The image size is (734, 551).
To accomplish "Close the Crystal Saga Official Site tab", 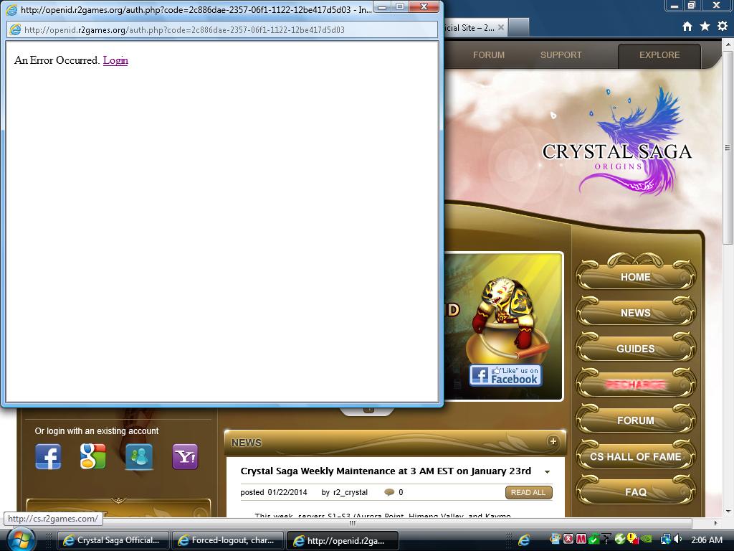I will [501, 28].
